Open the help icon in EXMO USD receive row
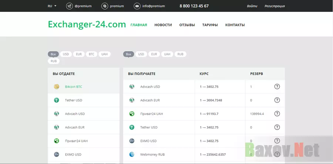 coord(277,141)
